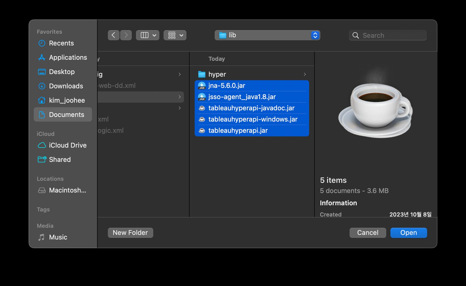This screenshot has height=286, width=466.
Task: Click the back navigation arrow
Action: pos(113,35)
